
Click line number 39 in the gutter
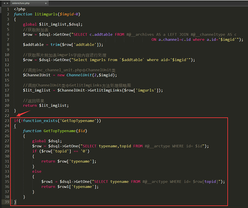click(8, 202)
